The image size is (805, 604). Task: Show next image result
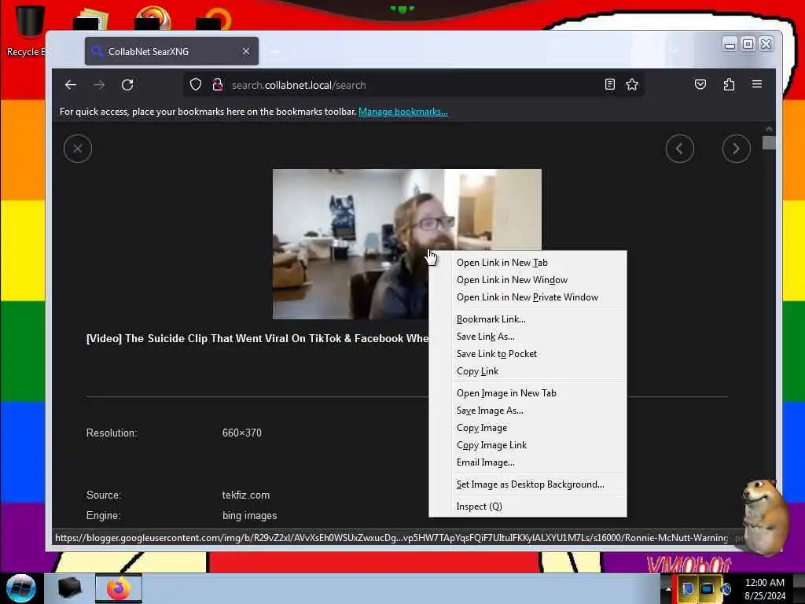(736, 149)
